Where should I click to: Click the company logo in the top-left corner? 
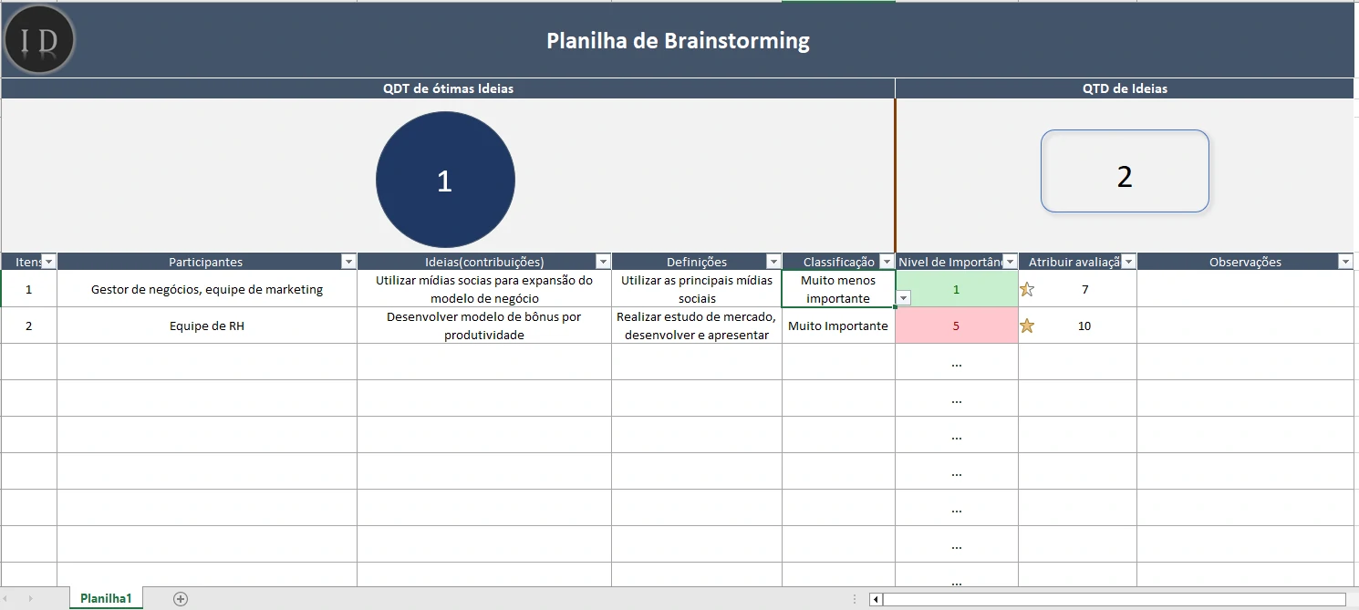(38, 39)
